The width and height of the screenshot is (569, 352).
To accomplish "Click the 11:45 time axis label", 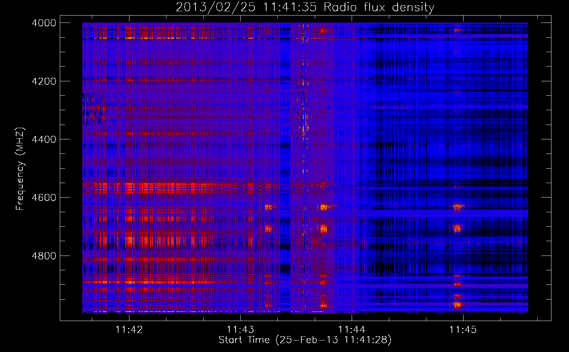I will pyautogui.click(x=463, y=329).
